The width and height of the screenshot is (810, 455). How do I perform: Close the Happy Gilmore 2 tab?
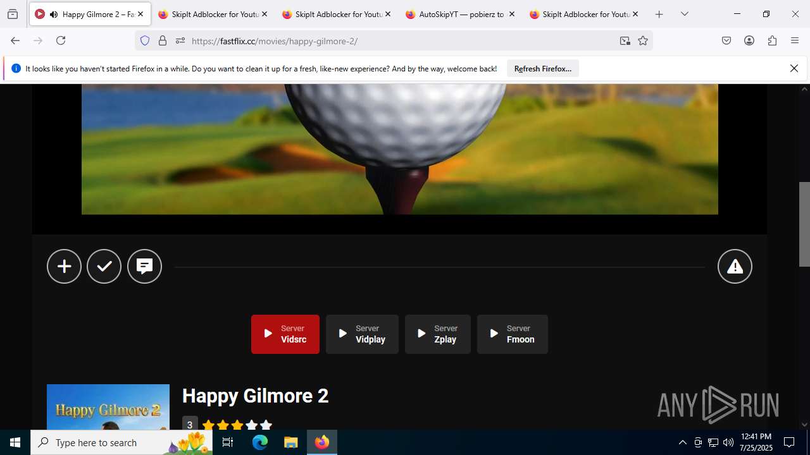pos(140,14)
